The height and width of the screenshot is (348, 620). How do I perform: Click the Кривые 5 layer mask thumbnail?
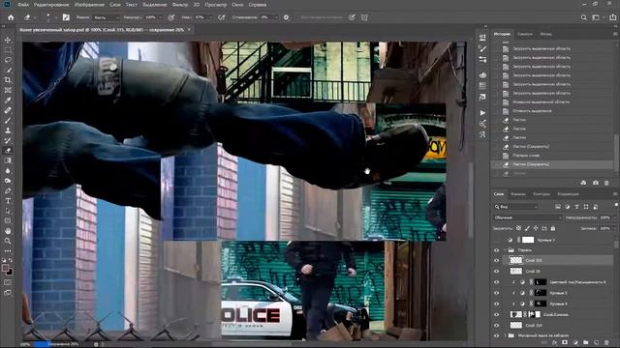(x=541, y=293)
